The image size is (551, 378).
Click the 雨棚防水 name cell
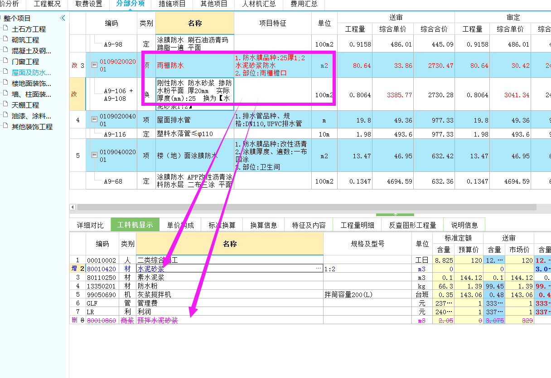(x=194, y=65)
